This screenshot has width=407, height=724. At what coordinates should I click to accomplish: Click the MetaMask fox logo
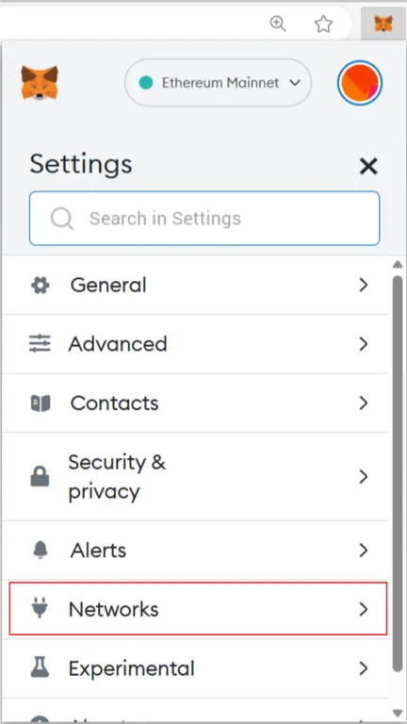pyautogui.click(x=40, y=83)
